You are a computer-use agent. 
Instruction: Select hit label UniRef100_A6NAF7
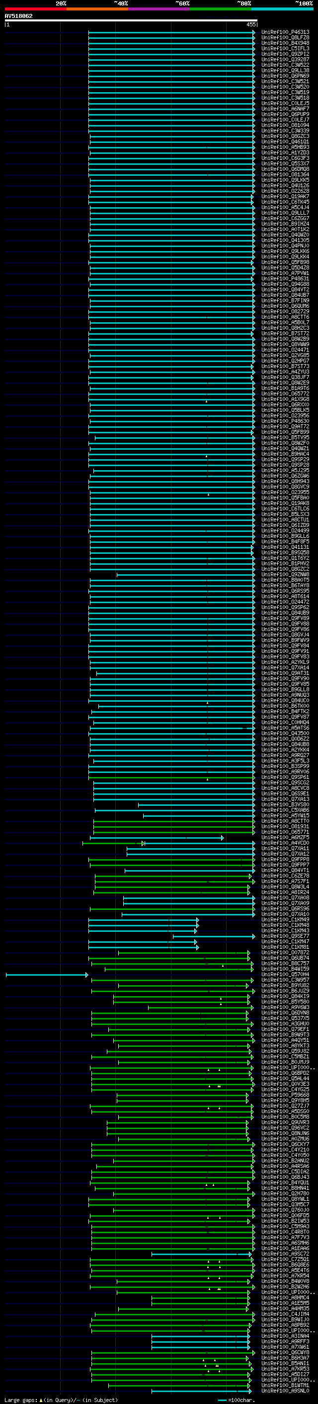[285, 109]
